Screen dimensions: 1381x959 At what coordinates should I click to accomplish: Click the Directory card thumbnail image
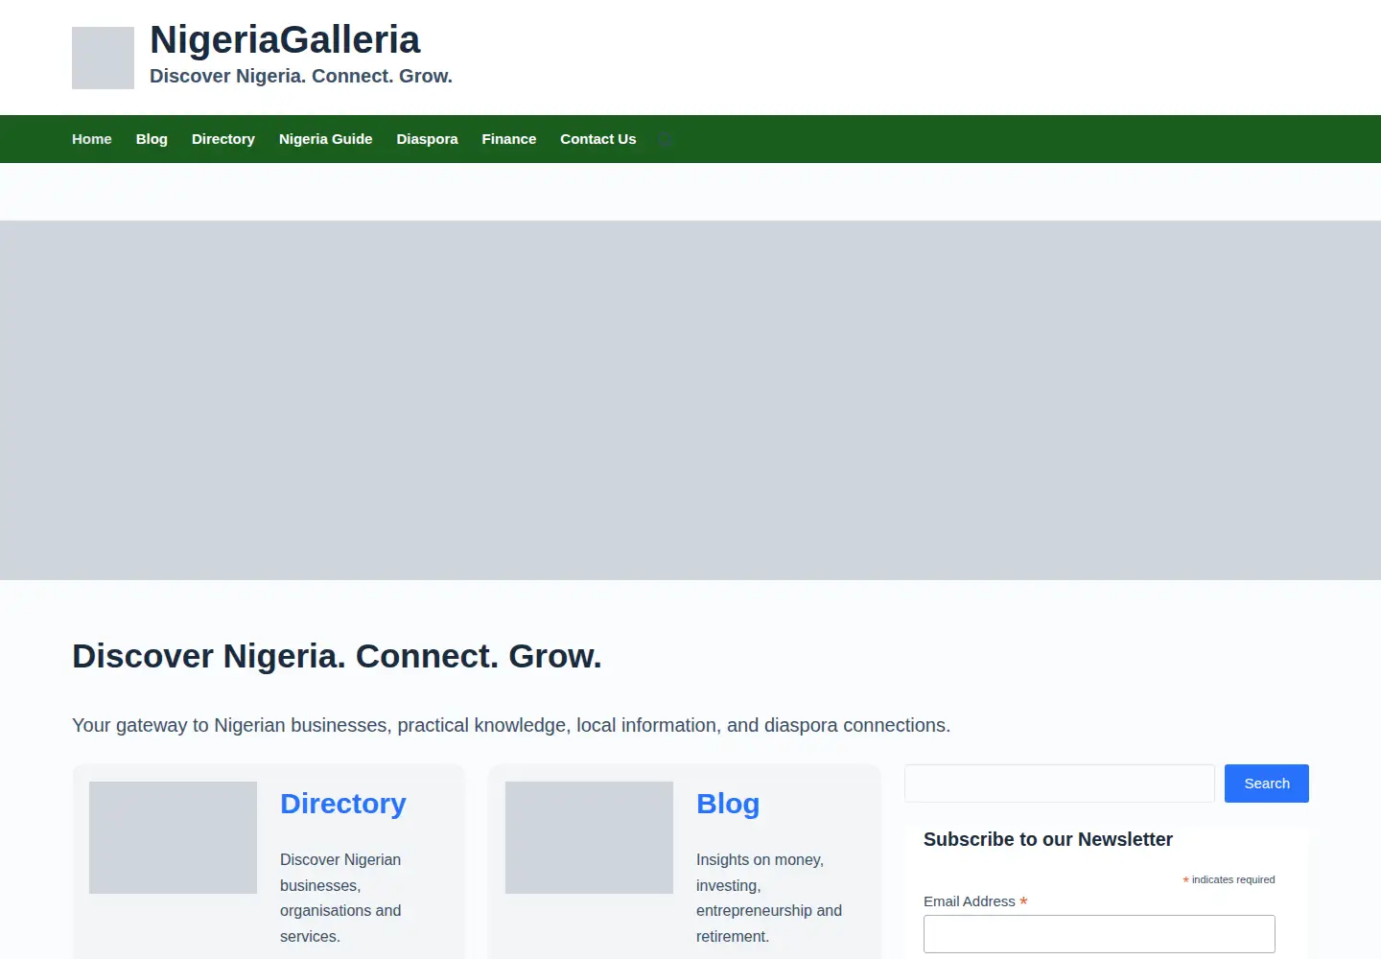tap(173, 837)
